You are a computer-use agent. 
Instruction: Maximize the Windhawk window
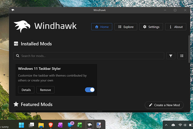click(x=175, y=10)
